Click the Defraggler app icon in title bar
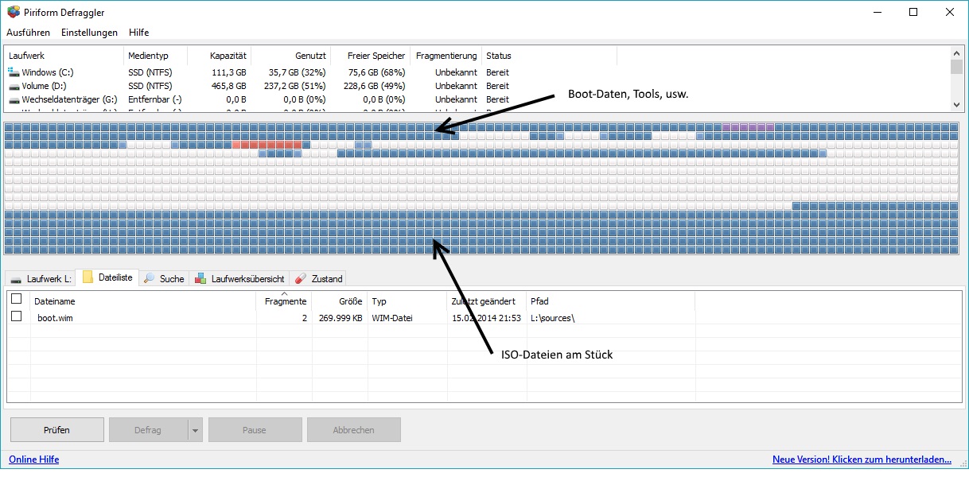969x477 pixels. click(13, 13)
